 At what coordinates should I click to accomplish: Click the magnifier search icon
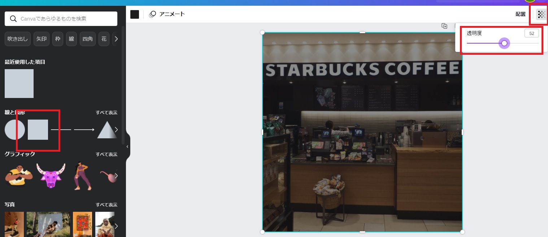point(13,19)
